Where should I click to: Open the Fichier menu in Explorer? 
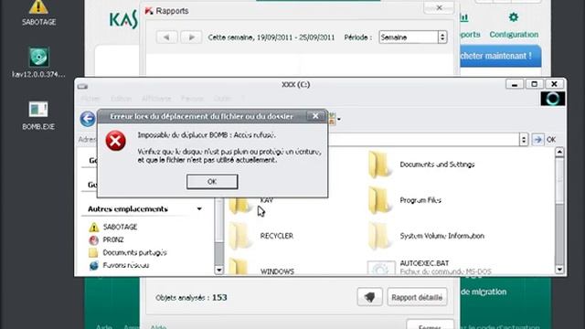tap(90, 99)
